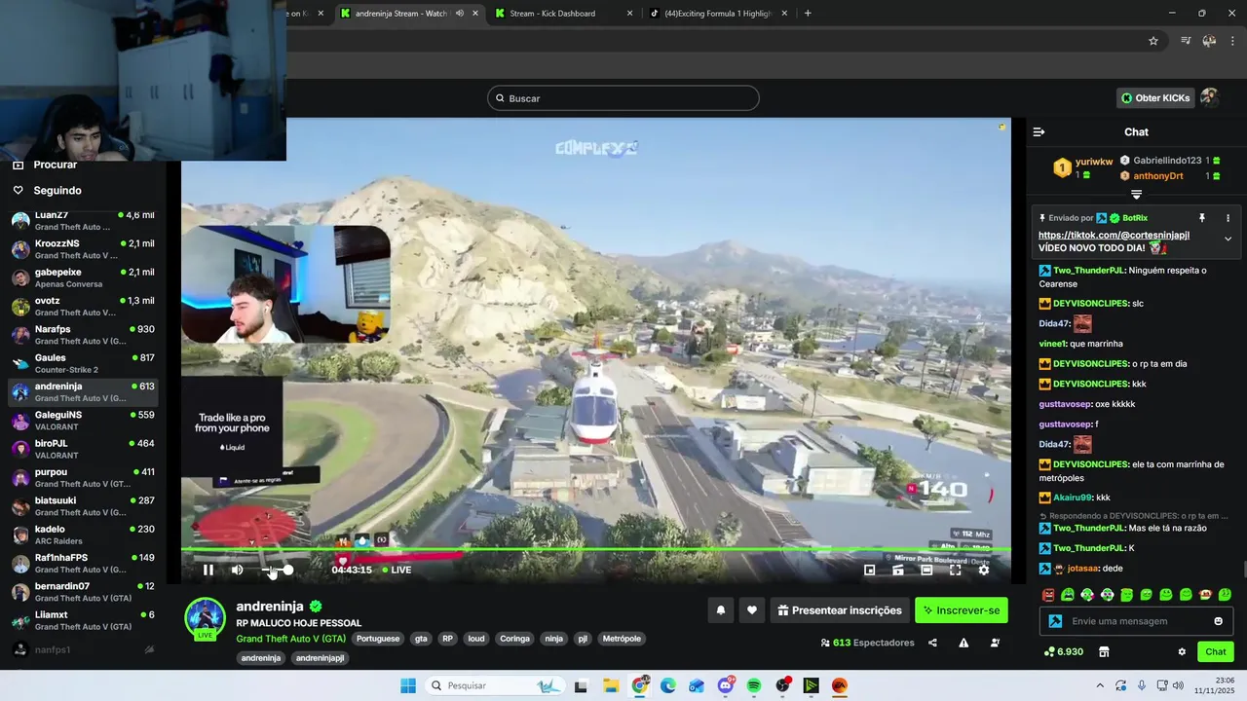Adjust the player volume slider

tap(277, 570)
